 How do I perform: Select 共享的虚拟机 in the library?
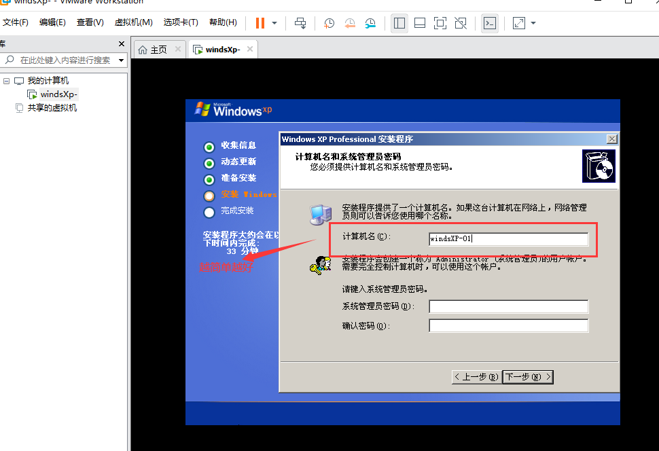pyautogui.click(x=52, y=108)
